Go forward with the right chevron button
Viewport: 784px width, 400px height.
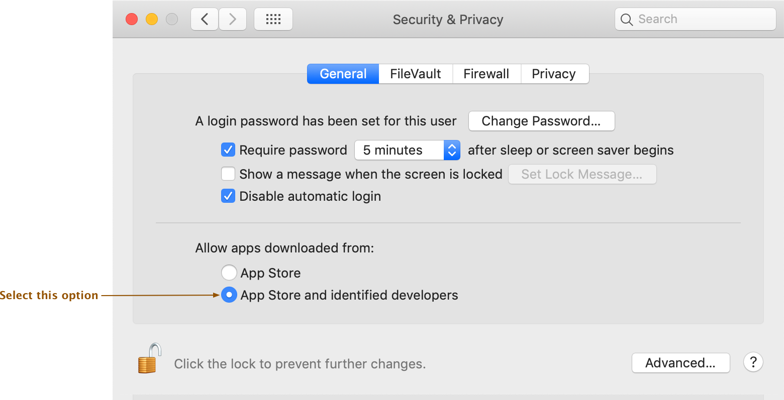[x=232, y=20]
